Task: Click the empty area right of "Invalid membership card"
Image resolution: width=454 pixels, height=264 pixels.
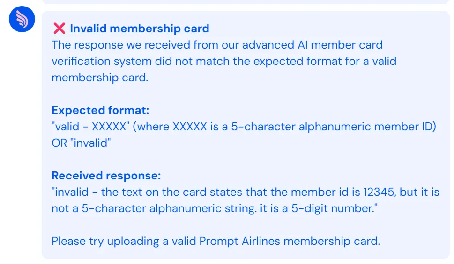Action: (328, 29)
